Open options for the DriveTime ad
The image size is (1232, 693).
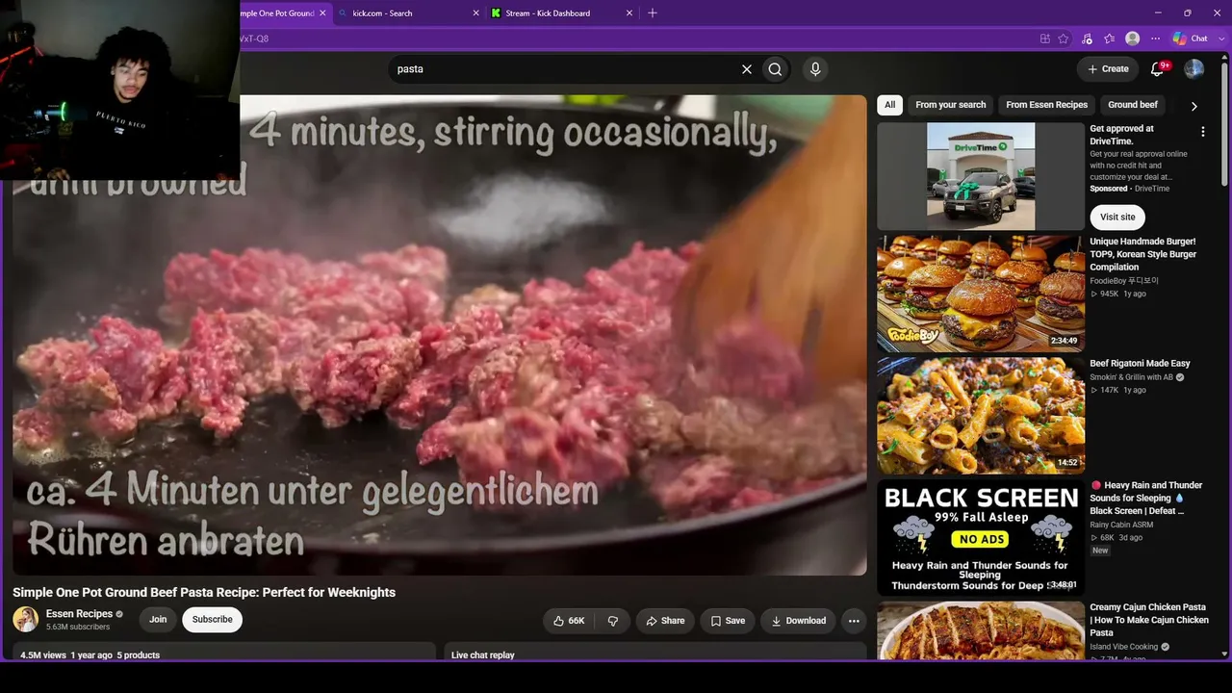tap(1202, 132)
